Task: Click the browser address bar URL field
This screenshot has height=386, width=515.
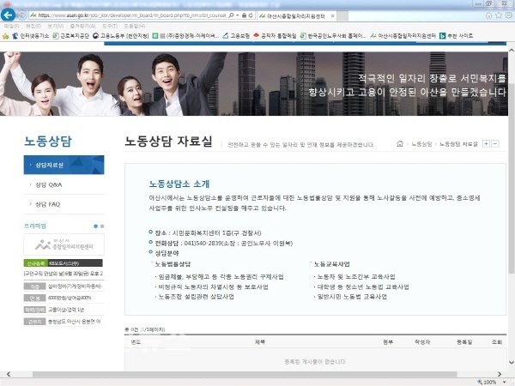Action: point(129,15)
